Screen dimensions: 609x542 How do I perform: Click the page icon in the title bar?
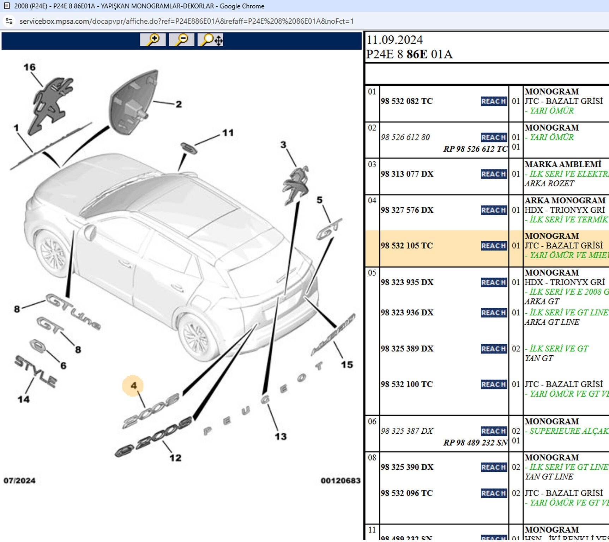[6, 6]
